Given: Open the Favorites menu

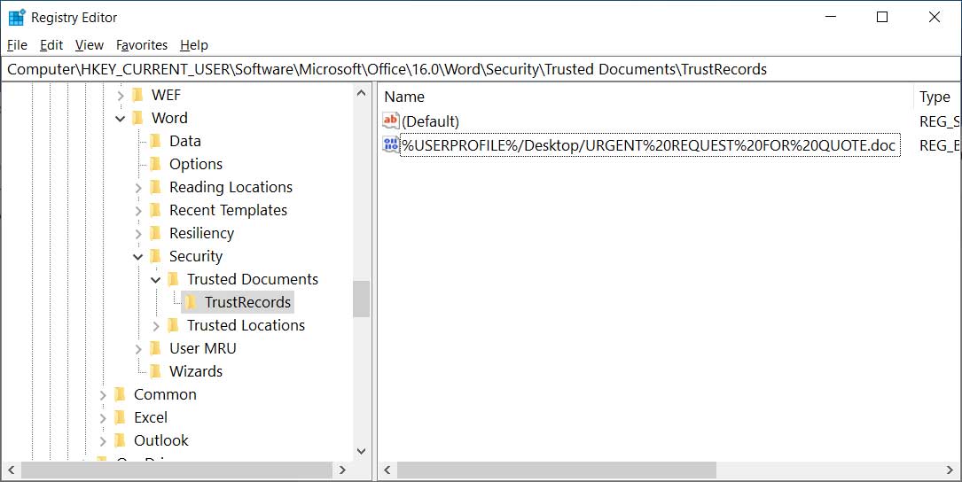Looking at the screenshot, I should coord(142,45).
